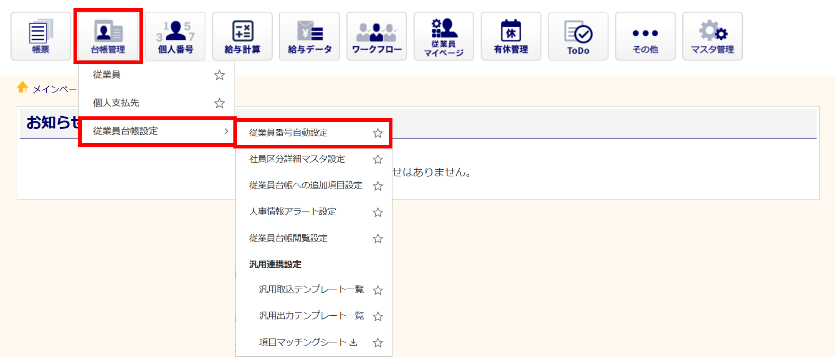
Task: Select 社員区分詳細マスタ設定 menu item
Action: [297, 159]
